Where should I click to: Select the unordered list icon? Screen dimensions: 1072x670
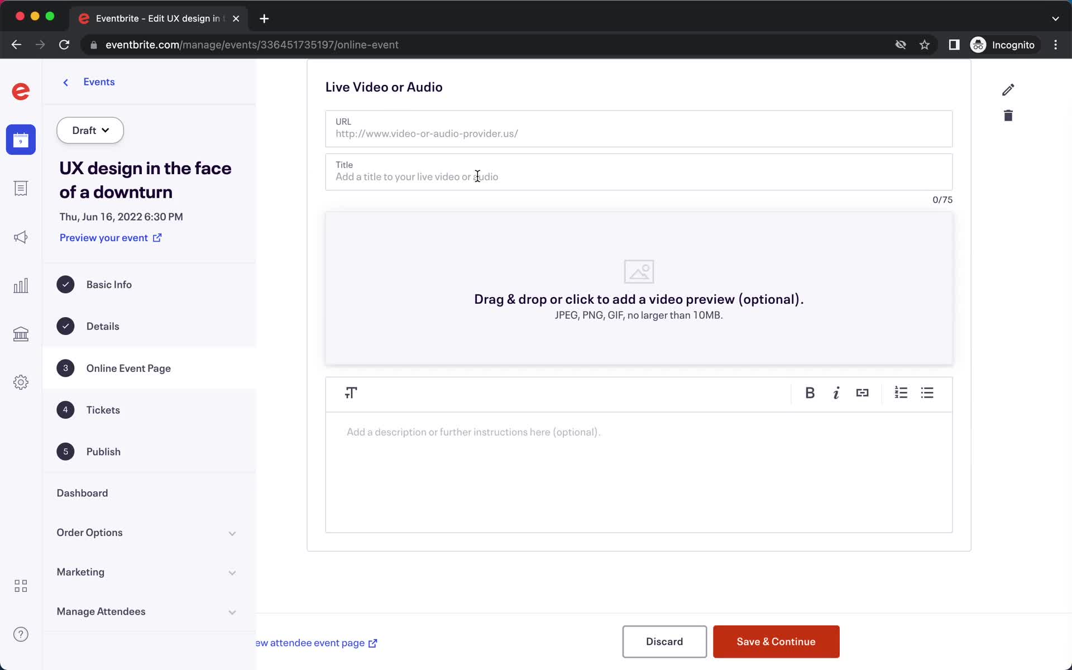(x=927, y=393)
